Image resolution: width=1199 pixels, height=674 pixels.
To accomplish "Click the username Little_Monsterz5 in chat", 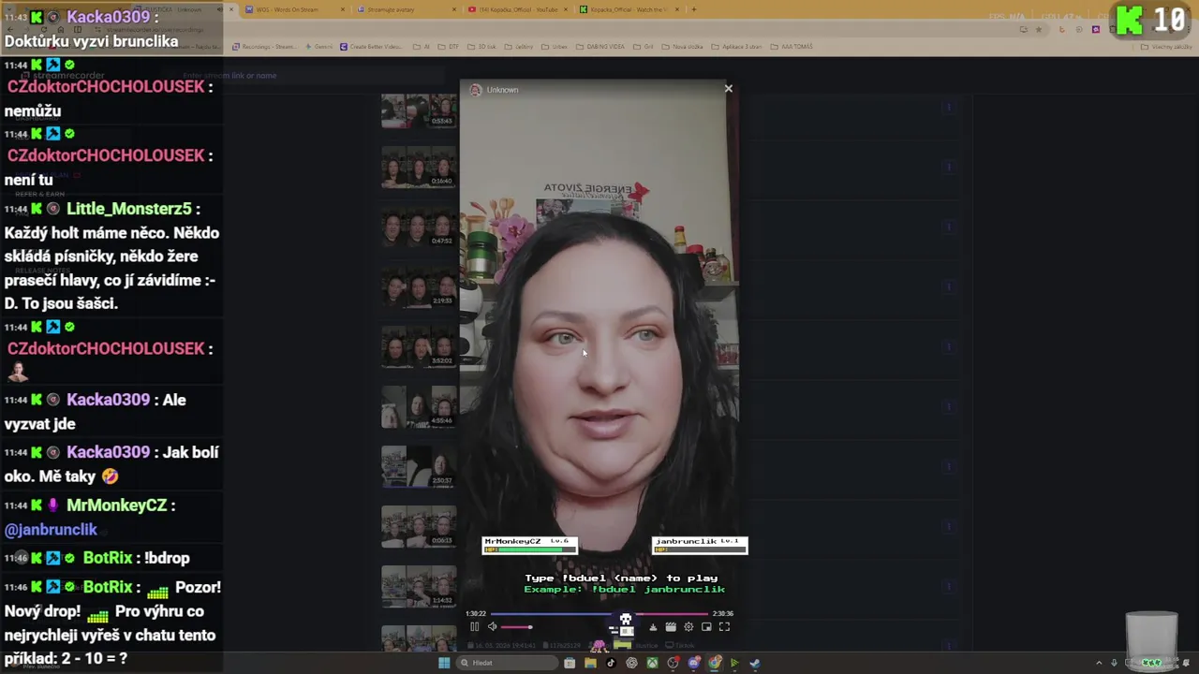I will (129, 209).
